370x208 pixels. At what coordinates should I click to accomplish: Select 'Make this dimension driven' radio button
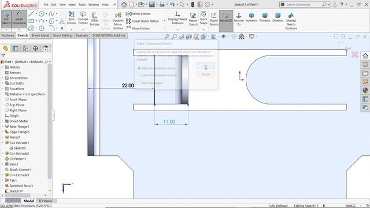139,68
